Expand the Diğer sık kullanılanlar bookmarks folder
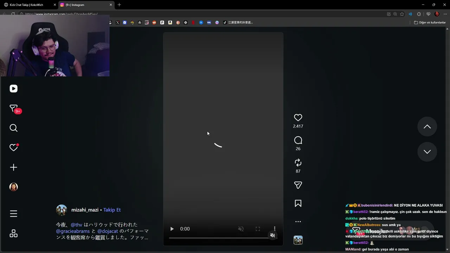Viewport: 450px width, 253px height. (x=430, y=22)
